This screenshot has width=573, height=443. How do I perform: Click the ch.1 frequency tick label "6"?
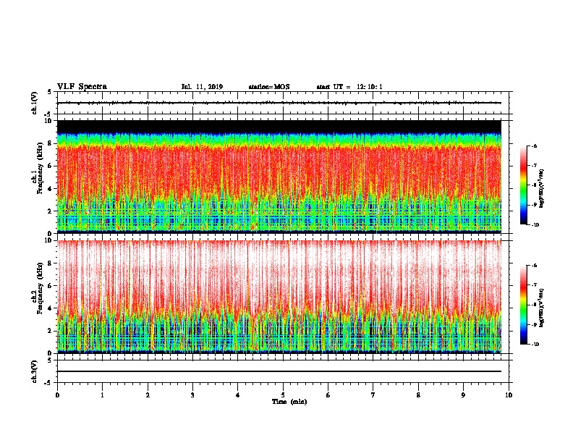tap(51, 166)
